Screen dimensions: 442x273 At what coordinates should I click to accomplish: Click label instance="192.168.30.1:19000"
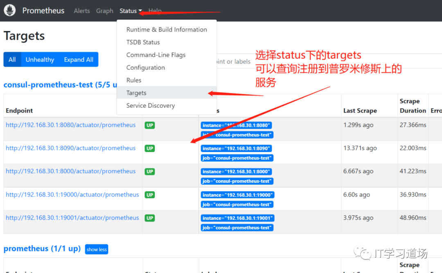coord(238,195)
